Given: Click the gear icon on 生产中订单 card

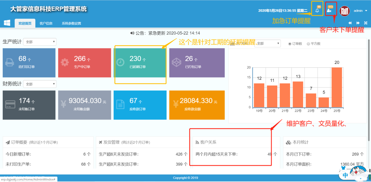Looking at the screenshot, I should pos(65,62).
